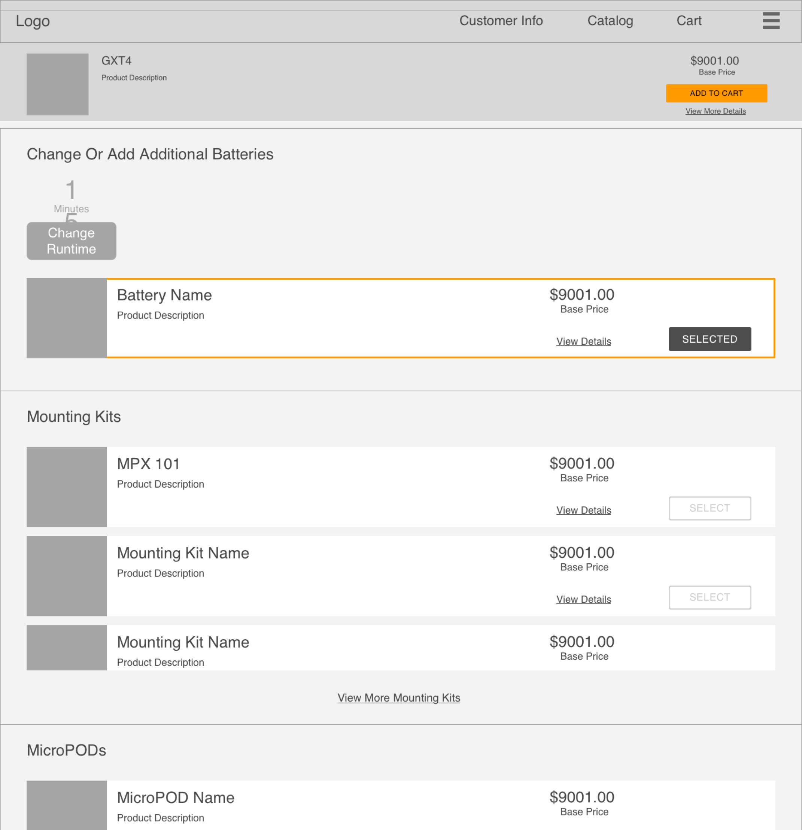Image resolution: width=802 pixels, height=830 pixels.
Task: Click the MPX 101 product thumbnail
Action: [x=67, y=487]
